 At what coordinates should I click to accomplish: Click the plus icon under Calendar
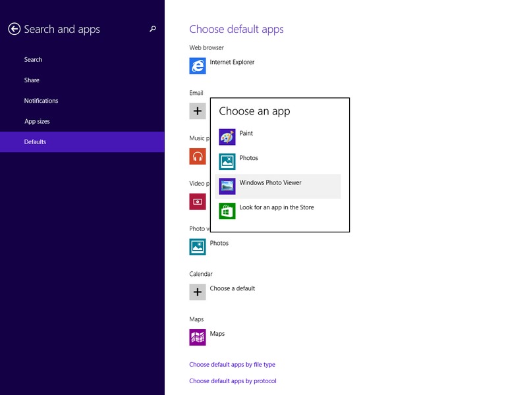[x=198, y=292]
